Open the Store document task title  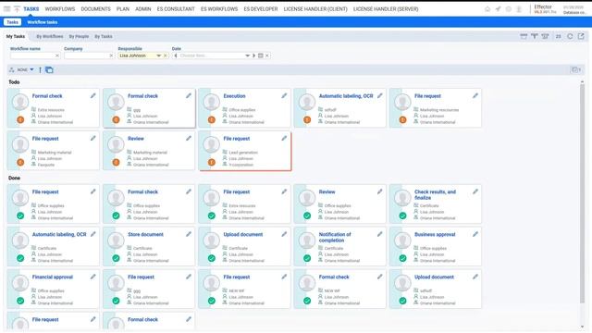[x=145, y=234]
